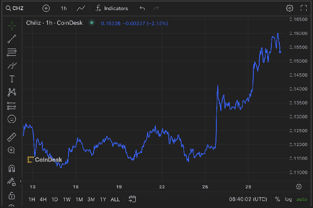Change chart type via line chart icon
The image size is (313, 208).
(x=81, y=8)
